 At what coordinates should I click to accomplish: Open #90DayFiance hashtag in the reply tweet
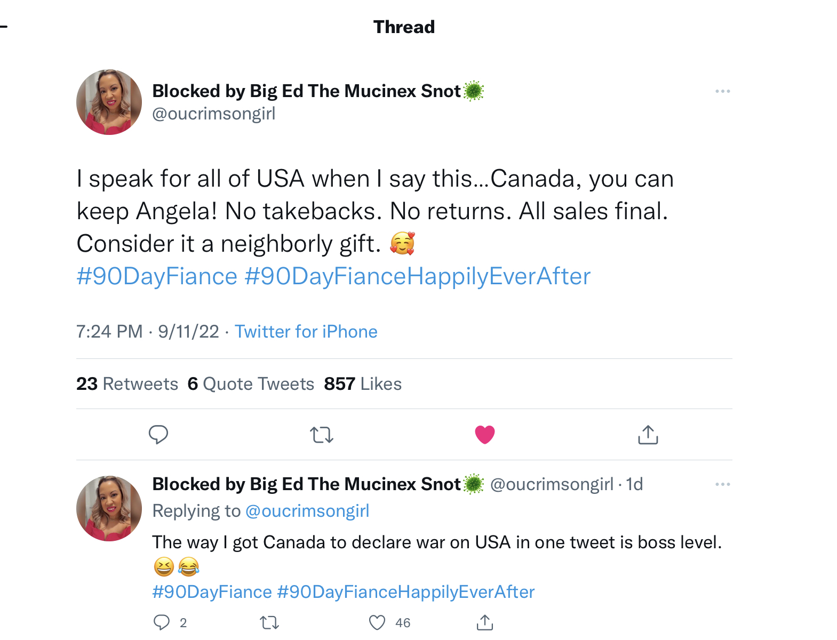tap(212, 592)
